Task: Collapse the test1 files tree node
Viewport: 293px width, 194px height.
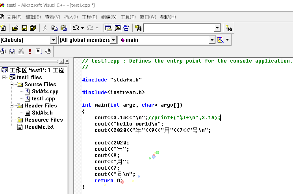Action: point(4,77)
